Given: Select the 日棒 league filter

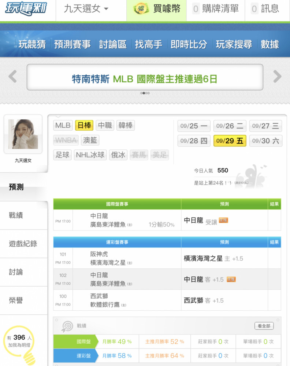Looking at the screenshot, I should 84,125.
